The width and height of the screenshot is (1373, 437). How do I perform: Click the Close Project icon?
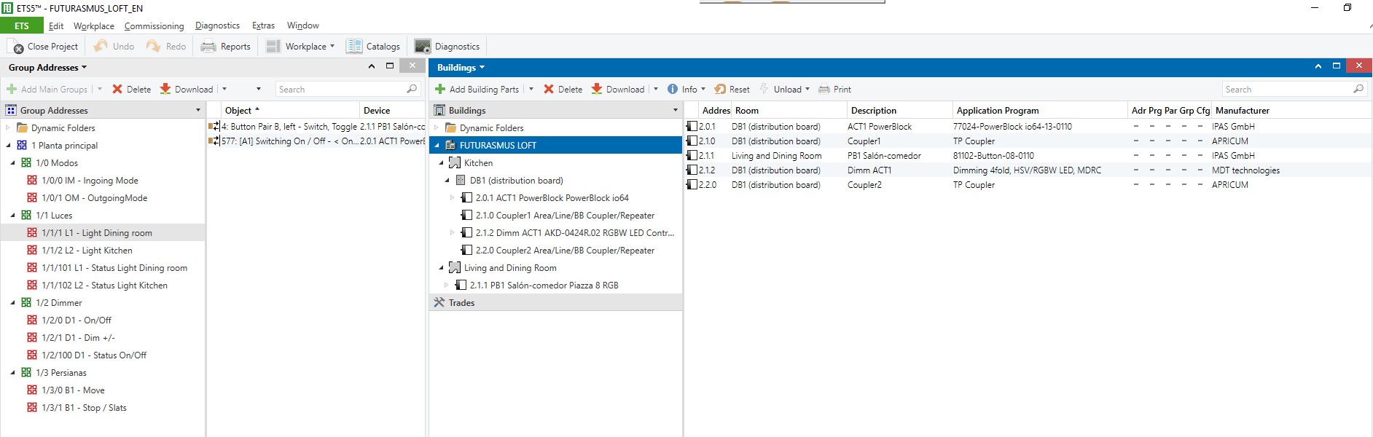[18, 47]
